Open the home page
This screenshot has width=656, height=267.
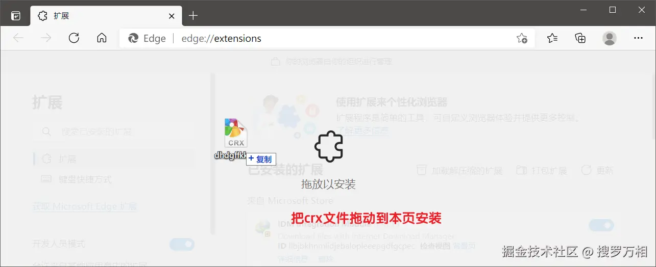[102, 38]
